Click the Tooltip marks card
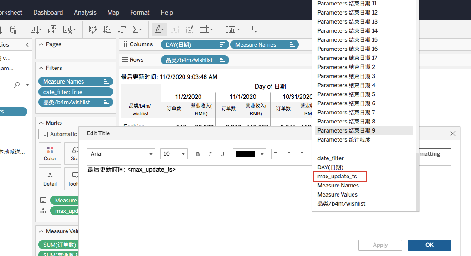This screenshot has height=256, width=471. point(72,179)
